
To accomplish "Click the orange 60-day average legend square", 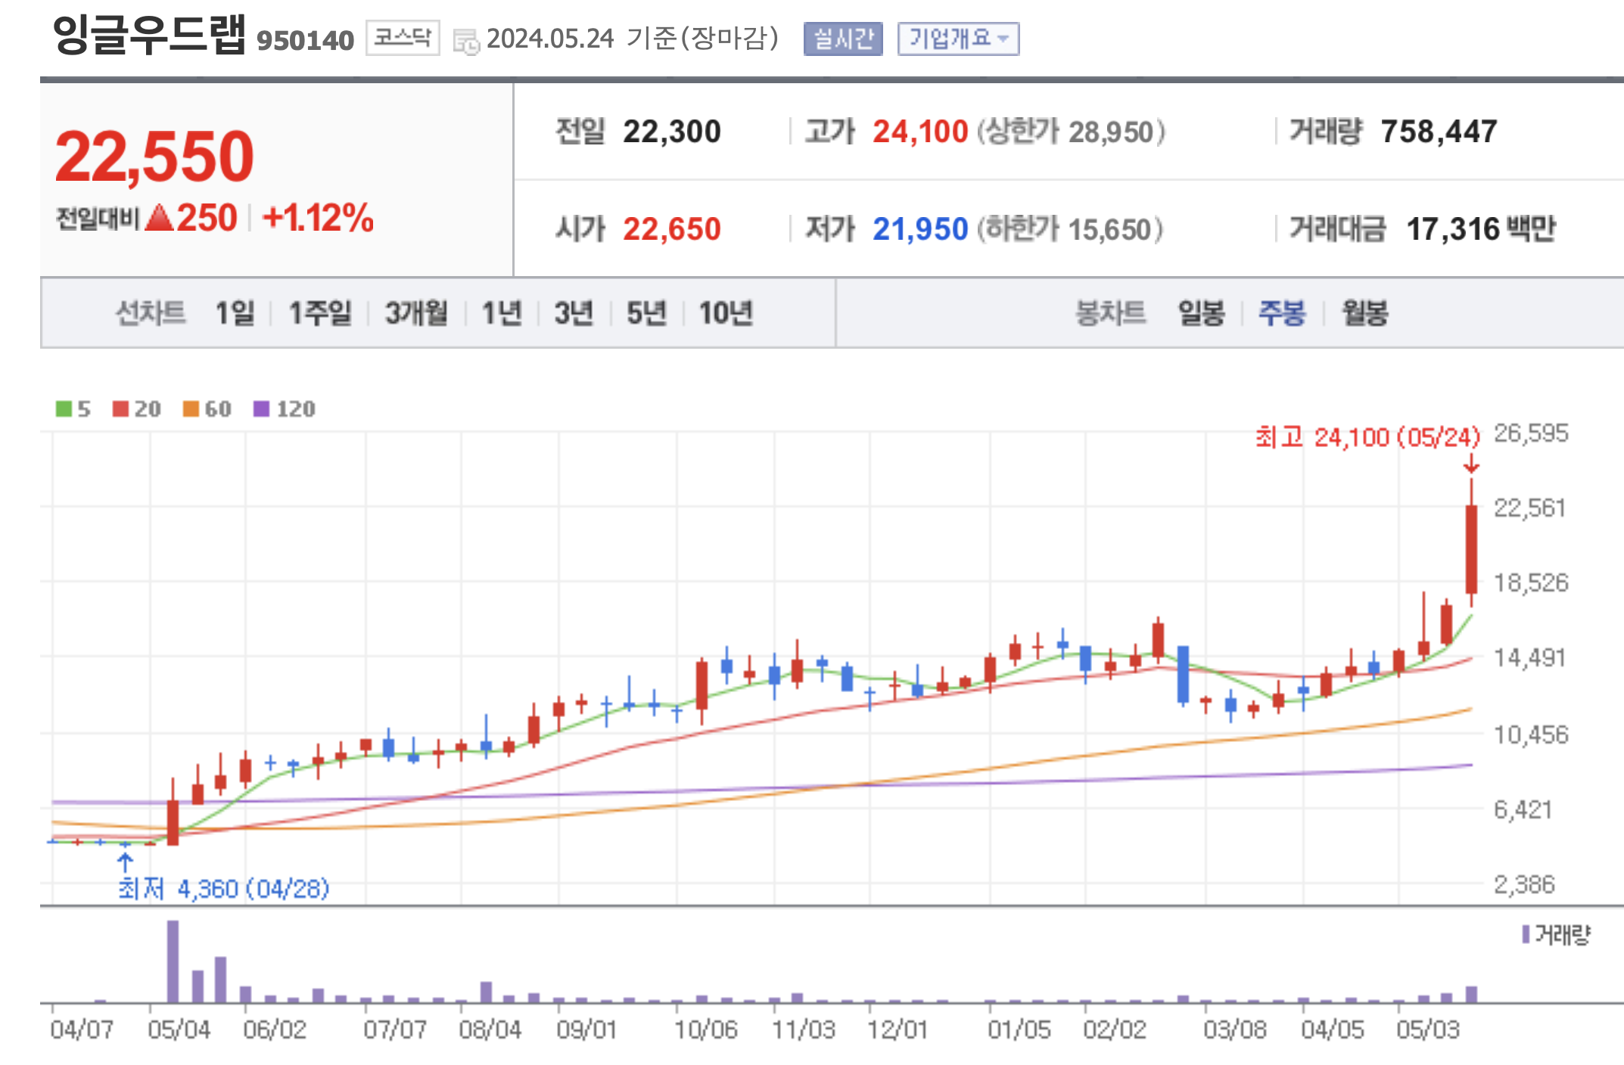I will (191, 409).
